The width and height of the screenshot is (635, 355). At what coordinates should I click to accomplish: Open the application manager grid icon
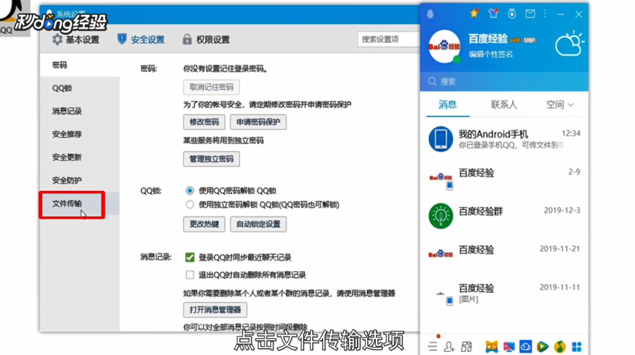(x=577, y=347)
